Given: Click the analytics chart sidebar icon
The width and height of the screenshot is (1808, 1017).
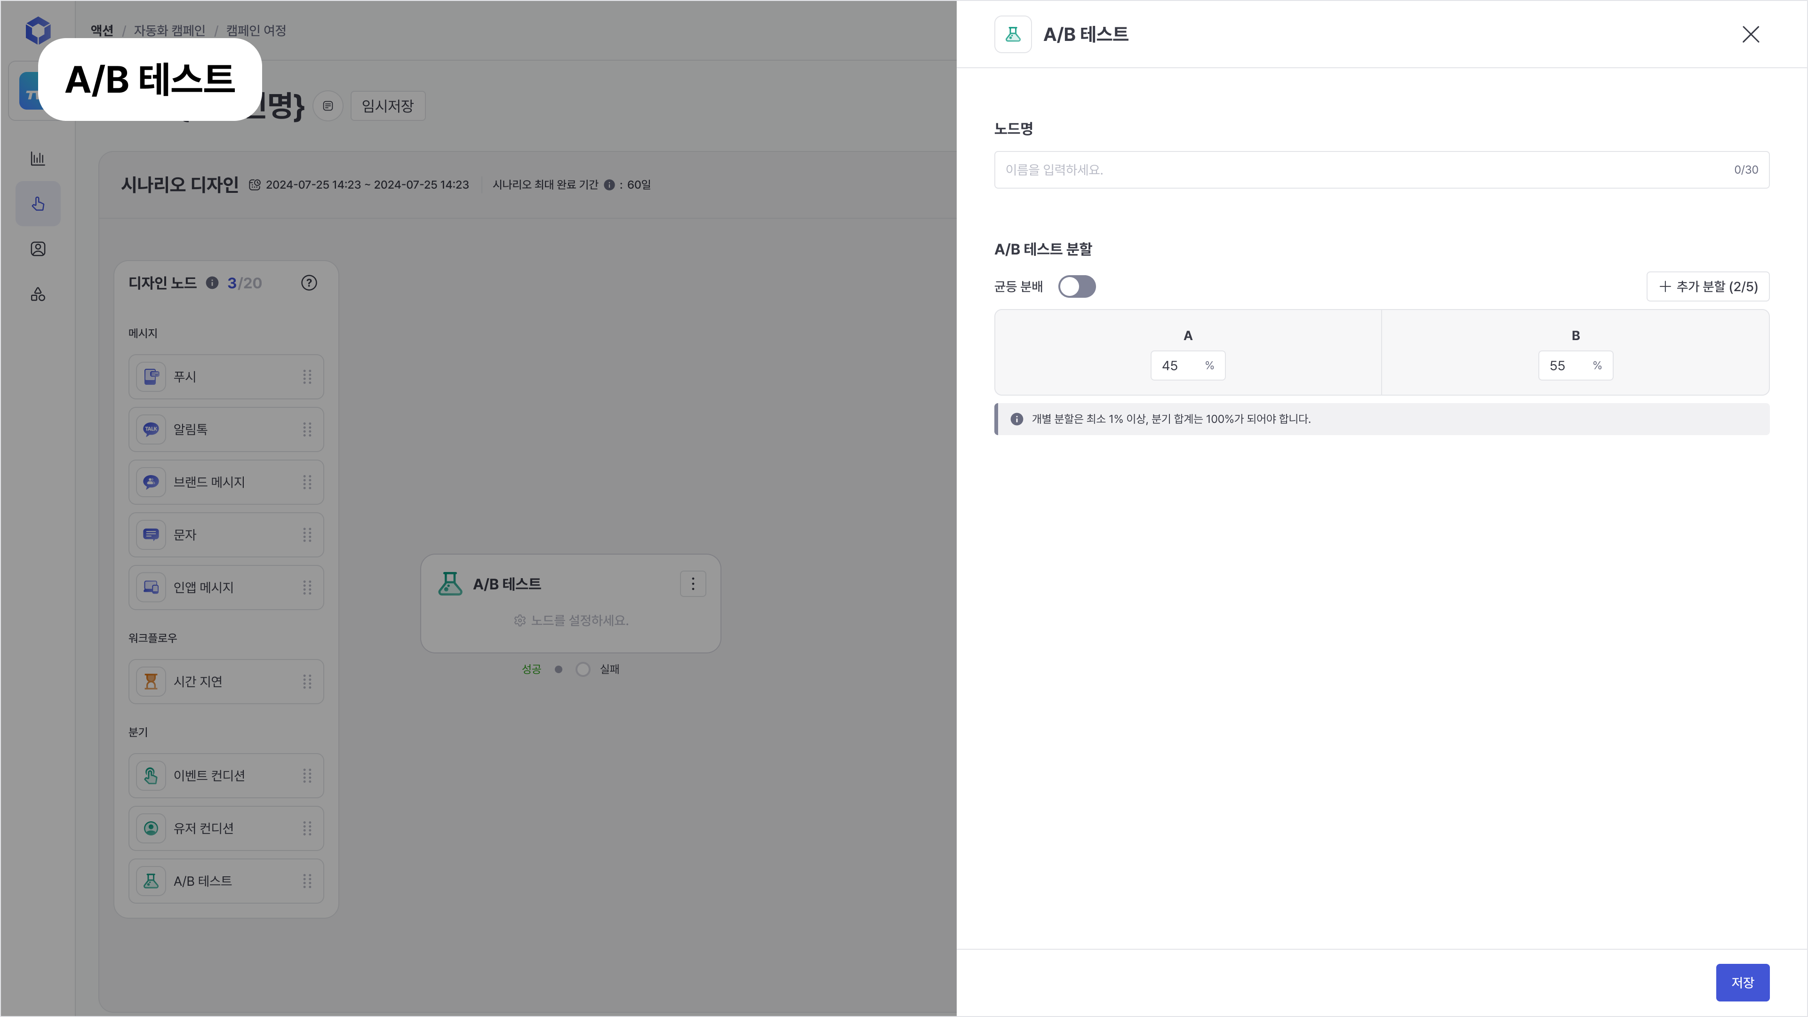Looking at the screenshot, I should (38, 159).
